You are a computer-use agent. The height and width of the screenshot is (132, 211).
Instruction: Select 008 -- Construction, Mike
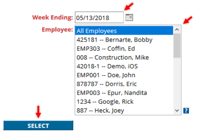124,58
